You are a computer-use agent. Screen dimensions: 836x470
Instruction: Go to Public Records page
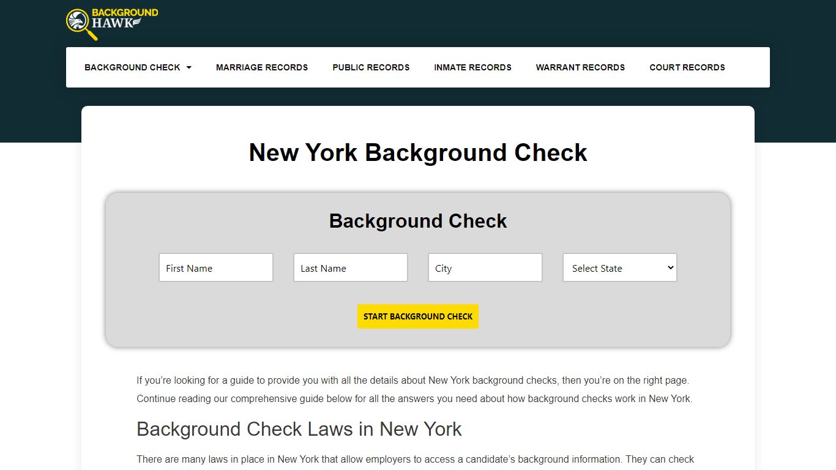[x=371, y=67]
